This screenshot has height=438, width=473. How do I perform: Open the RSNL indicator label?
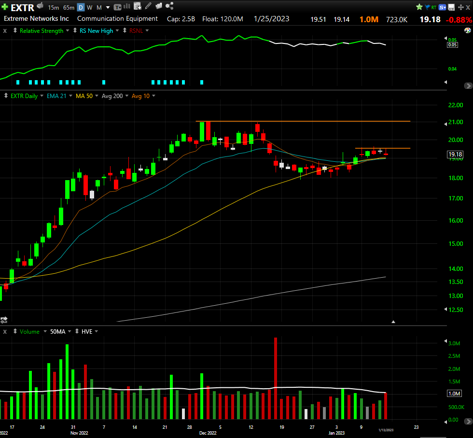click(x=136, y=31)
